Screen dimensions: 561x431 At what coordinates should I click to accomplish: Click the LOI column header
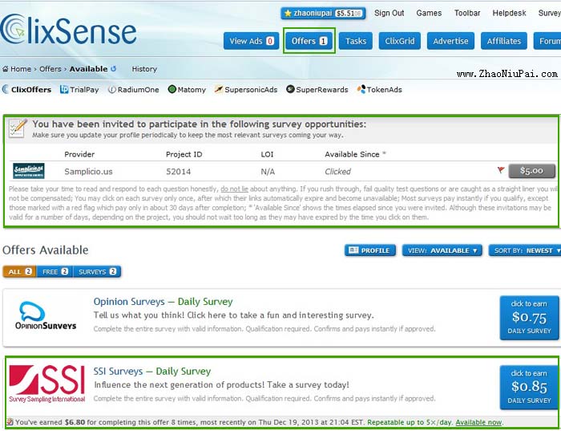pos(267,154)
